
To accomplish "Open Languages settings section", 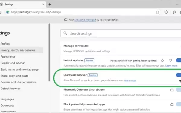I will click(7, 99).
